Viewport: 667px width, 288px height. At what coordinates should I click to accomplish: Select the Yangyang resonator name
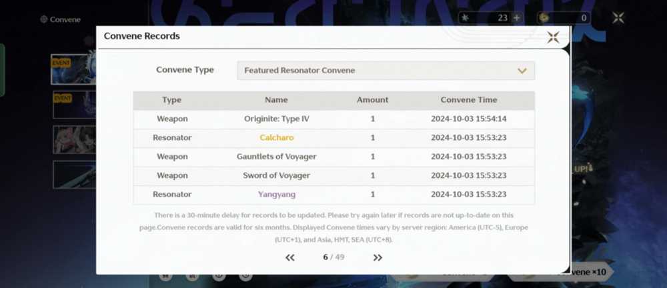coord(277,194)
